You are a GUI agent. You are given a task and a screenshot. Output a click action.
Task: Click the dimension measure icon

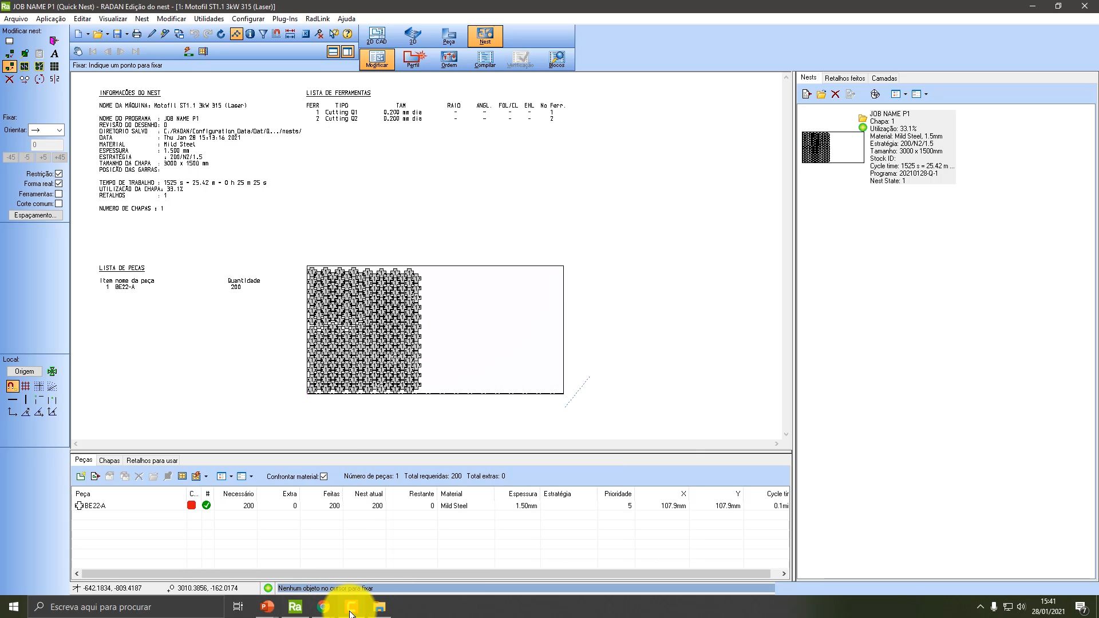pyautogui.click(x=290, y=34)
